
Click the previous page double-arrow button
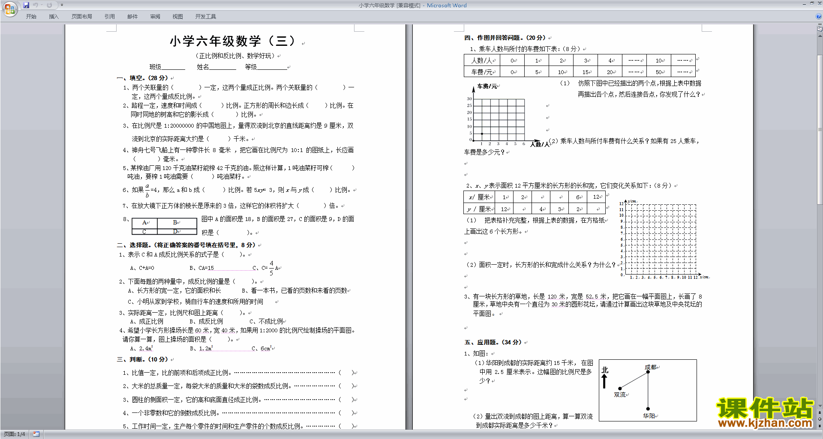(820, 412)
